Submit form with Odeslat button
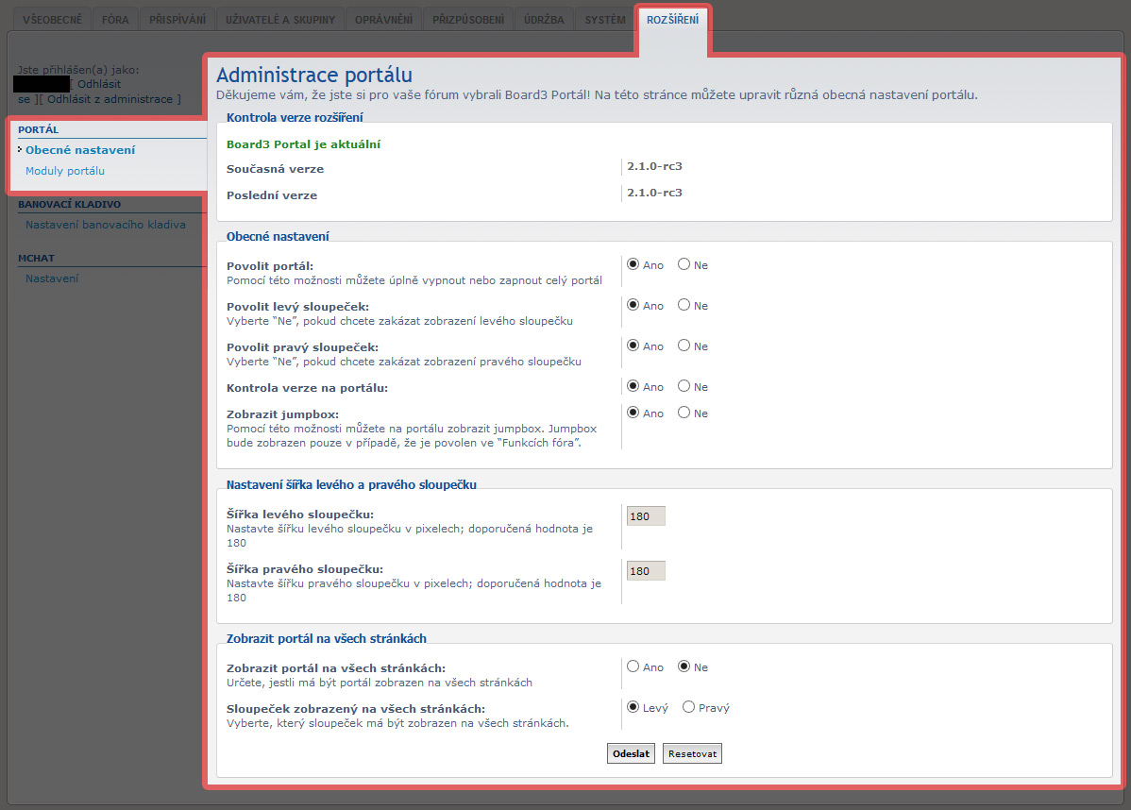 click(x=632, y=753)
